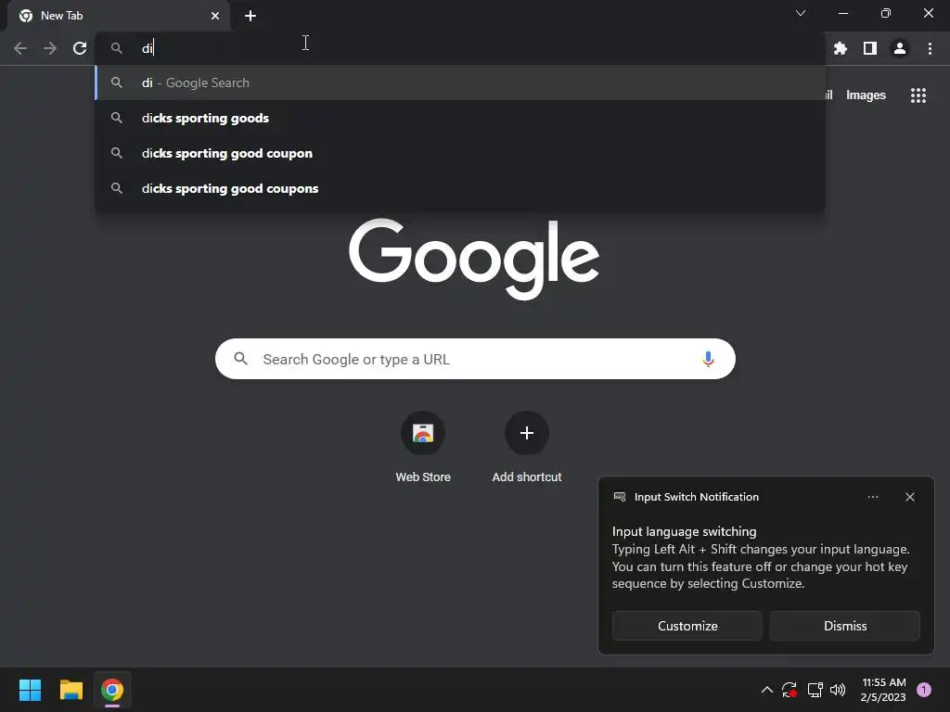Open the network tray icon

click(815, 690)
